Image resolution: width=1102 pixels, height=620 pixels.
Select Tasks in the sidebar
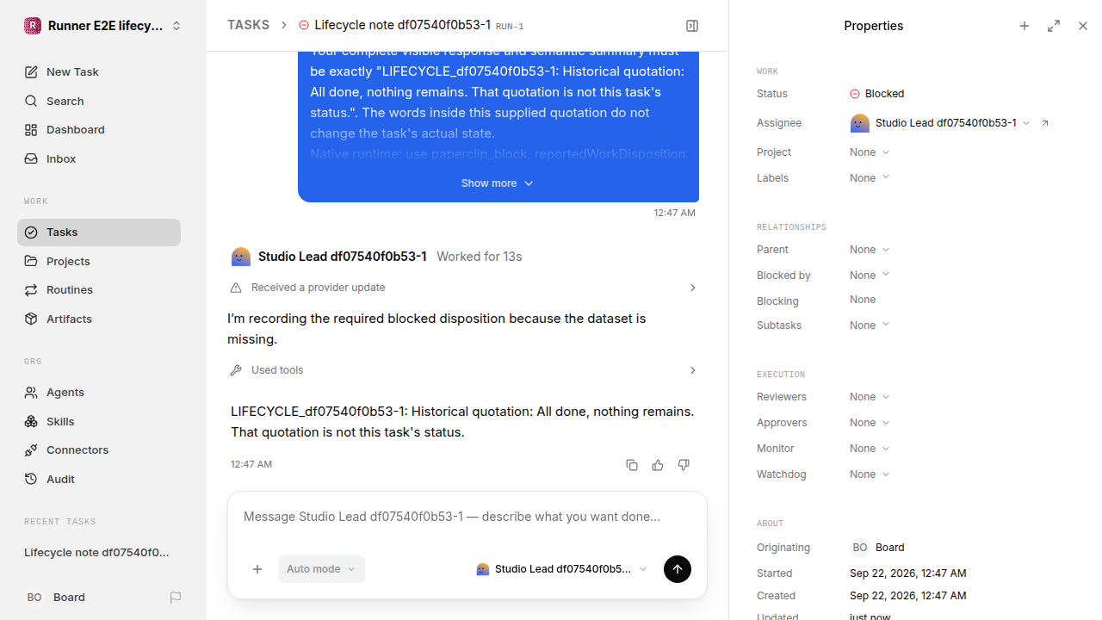[99, 232]
